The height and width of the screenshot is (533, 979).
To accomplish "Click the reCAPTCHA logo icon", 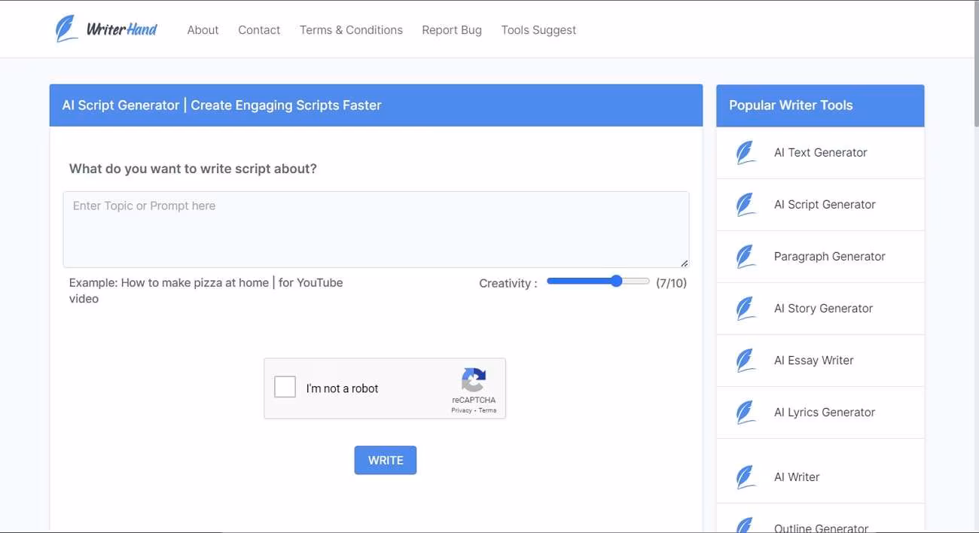I will [x=474, y=380].
